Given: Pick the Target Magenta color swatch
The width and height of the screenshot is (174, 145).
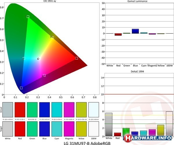Looking at the screenshot, I should 69,129.
